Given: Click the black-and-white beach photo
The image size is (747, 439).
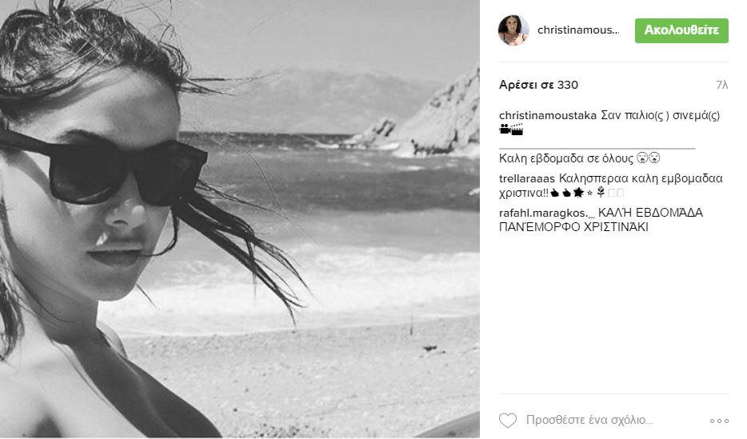Looking at the screenshot, I should click(240, 218).
